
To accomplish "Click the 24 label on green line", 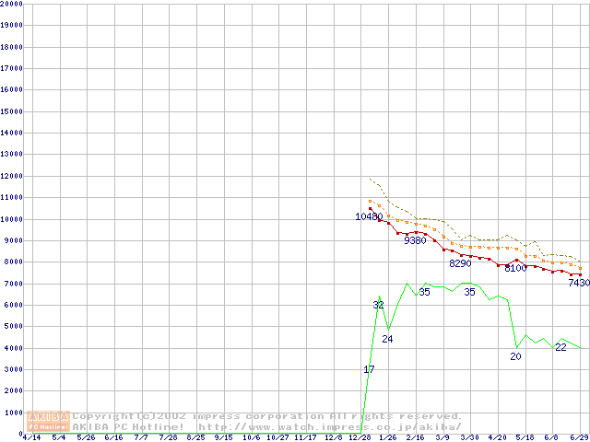I will click(387, 339).
